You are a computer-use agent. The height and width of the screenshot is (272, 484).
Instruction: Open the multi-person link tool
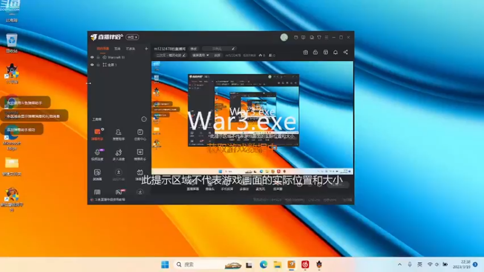pyautogui.click(x=119, y=155)
